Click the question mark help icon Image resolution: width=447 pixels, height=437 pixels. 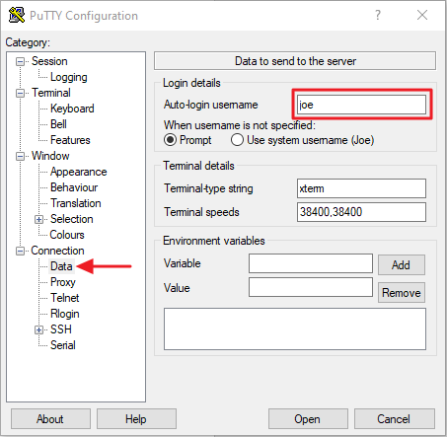tap(378, 15)
